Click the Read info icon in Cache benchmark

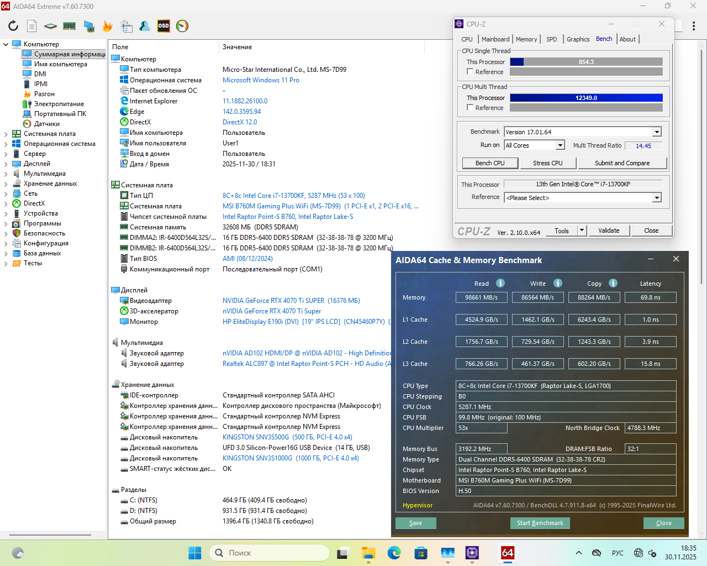(500, 283)
